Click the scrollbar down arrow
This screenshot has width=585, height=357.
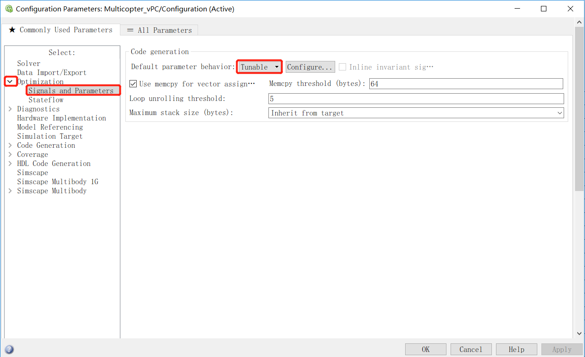click(x=579, y=333)
